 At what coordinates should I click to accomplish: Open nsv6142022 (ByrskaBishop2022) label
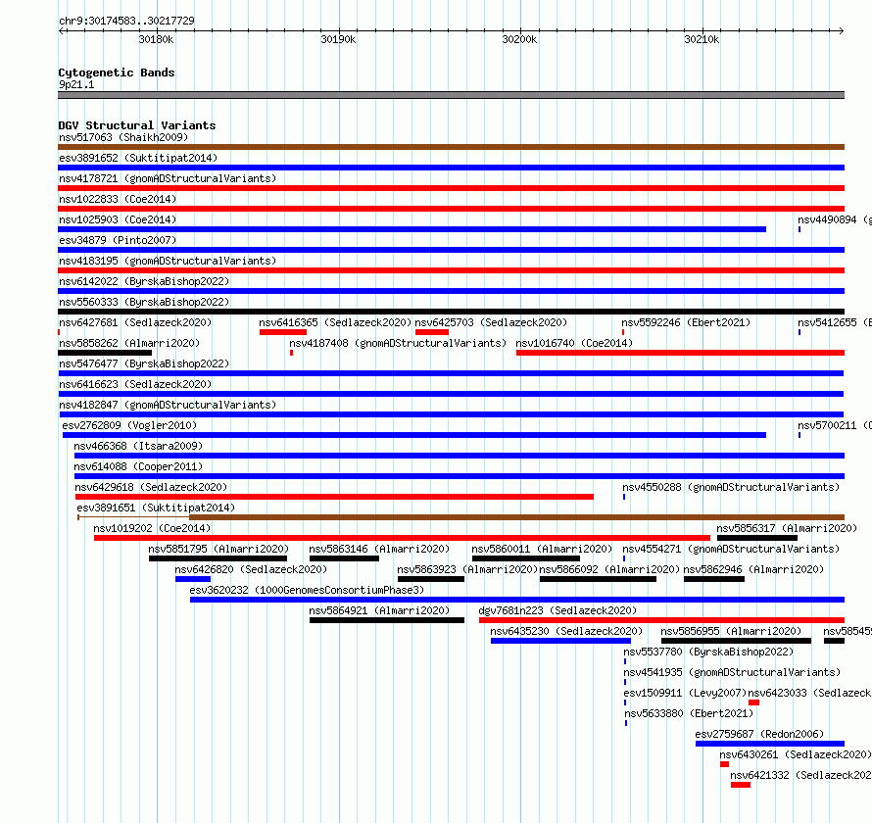(144, 281)
